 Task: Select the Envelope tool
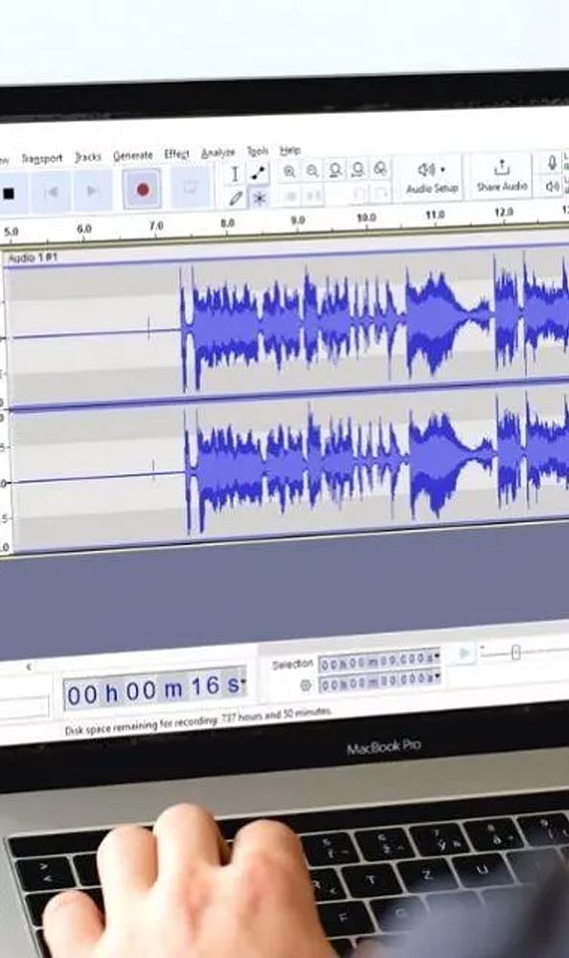260,173
